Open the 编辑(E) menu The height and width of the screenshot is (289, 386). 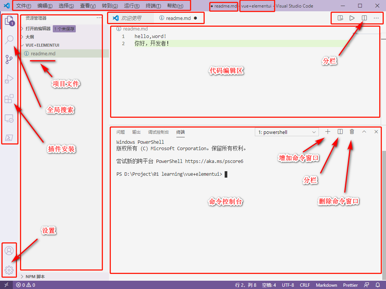coord(45,6)
